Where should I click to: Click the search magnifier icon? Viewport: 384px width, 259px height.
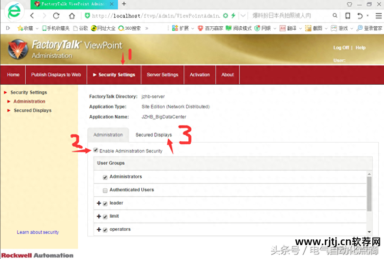[335, 16]
